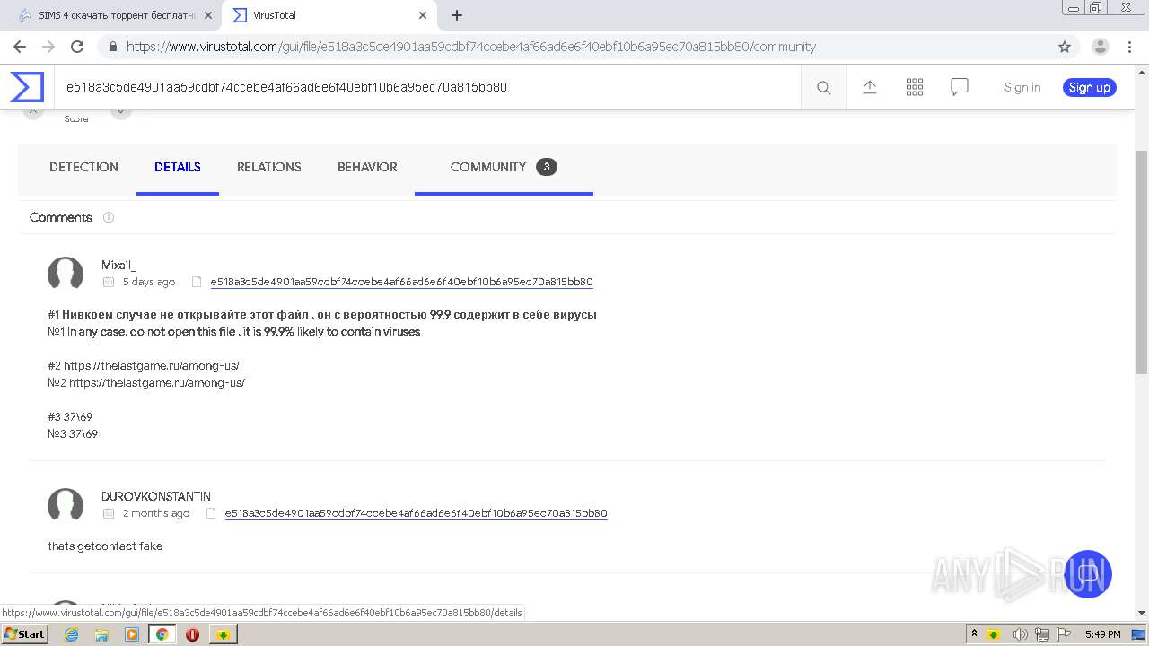The height and width of the screenshot is (646, 1149).
Task: Click the VirusTotal logo icon
Action: [x=27, y=87]
